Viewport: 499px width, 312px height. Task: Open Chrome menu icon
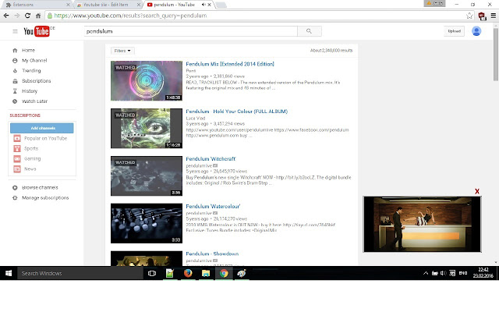pyautogui.click(x=494, y=16)
